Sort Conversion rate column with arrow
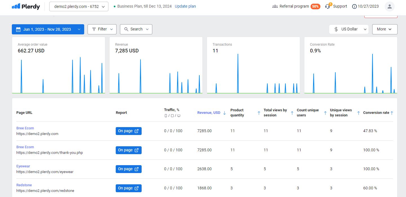This screenshot has width=406, height=197. pyautogui.click(x=392, y=113)
